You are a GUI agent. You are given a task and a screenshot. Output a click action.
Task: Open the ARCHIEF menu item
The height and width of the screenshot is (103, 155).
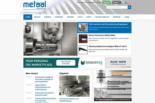click(x=70, y=17)
